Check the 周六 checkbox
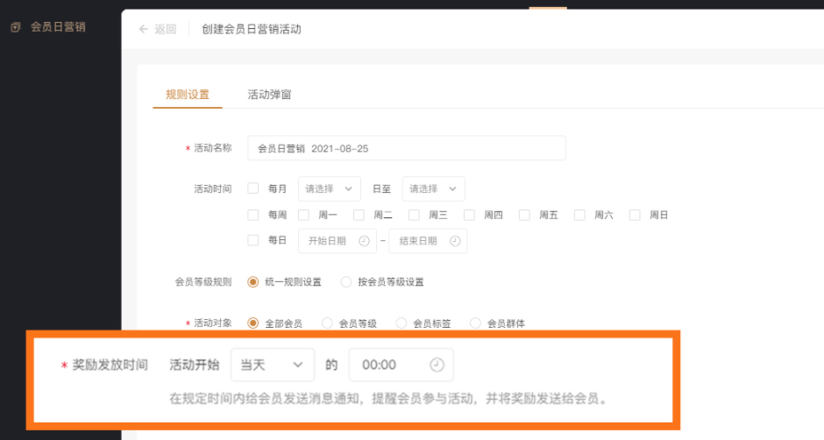 coord(579,215)
